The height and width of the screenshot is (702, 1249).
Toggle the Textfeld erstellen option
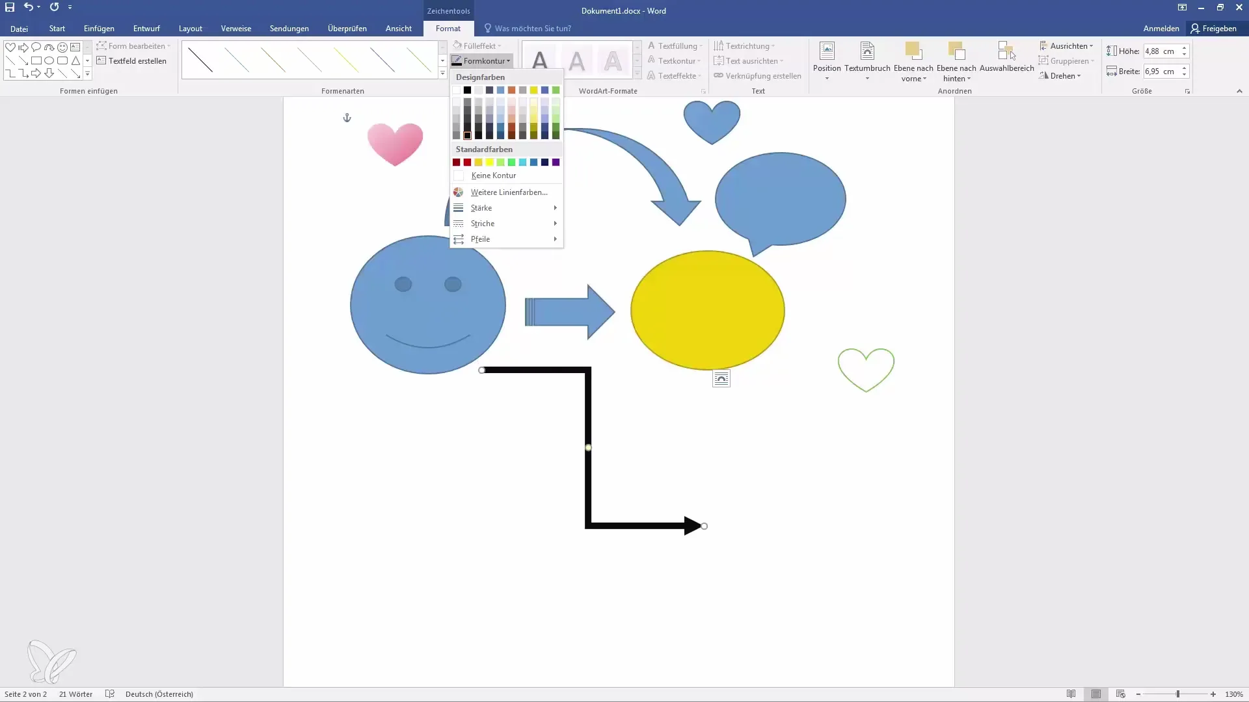click(131, 60)
